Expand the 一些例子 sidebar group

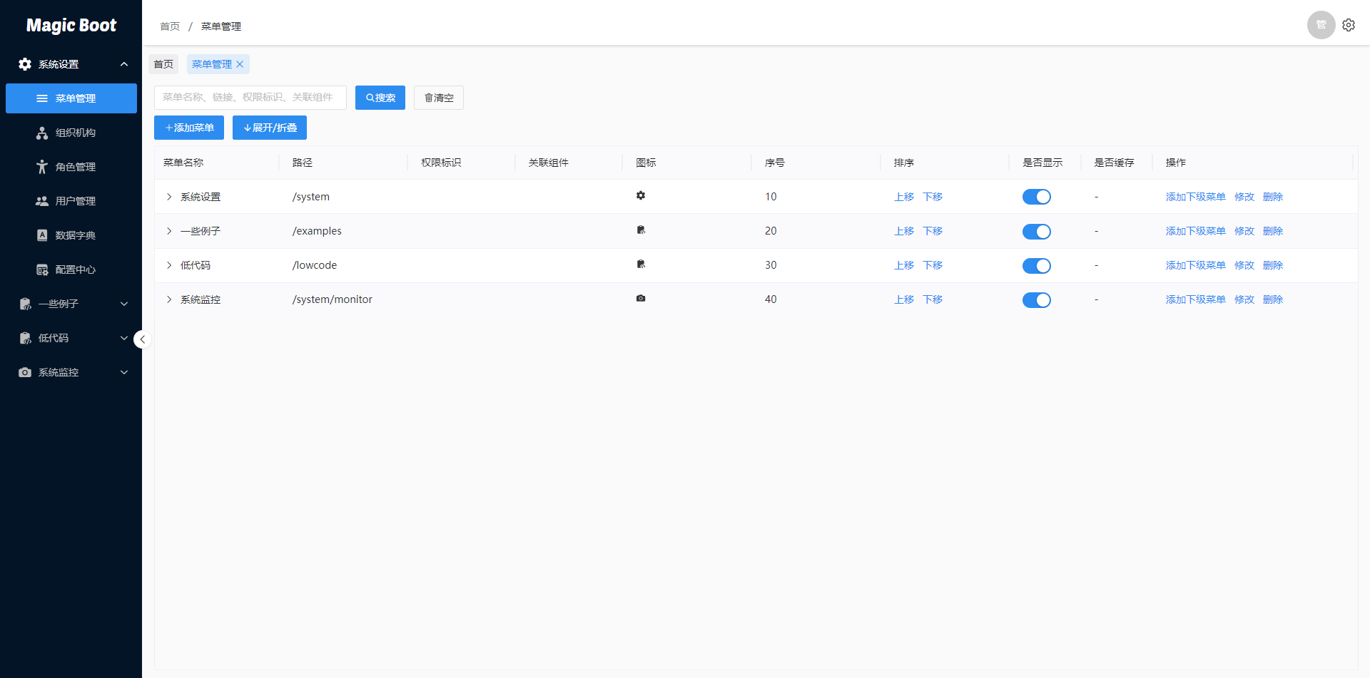[71, 304]
